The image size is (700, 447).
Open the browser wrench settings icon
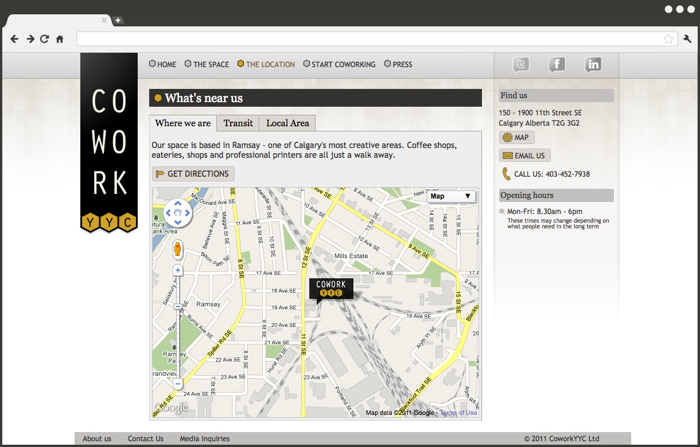[x=687, y=39]
